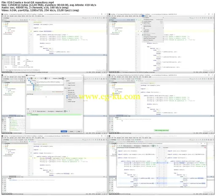Open the first frame showing the terminal panel
This screenshot has width=216, height=196.
(54, 43)
